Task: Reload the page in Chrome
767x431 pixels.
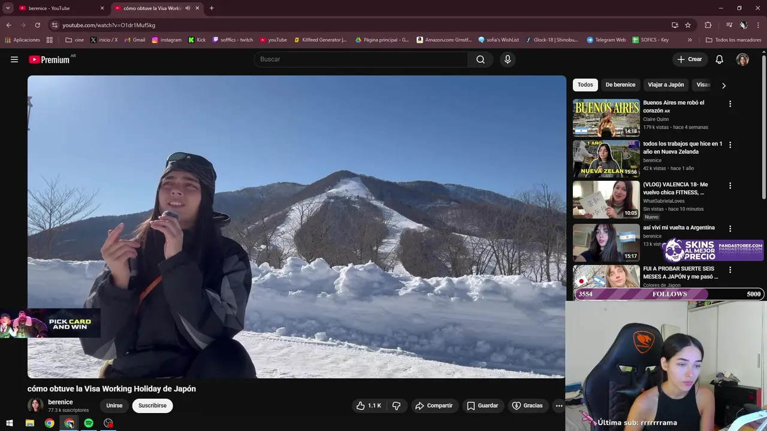Action: [37, 25]
